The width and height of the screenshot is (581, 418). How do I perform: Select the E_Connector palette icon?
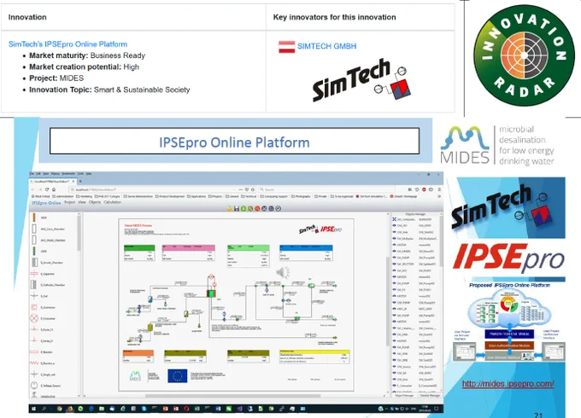[34, 307]
